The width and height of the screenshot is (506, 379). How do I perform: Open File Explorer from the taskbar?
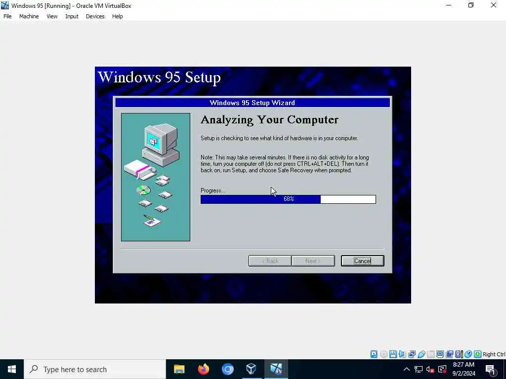coord(179,369)
